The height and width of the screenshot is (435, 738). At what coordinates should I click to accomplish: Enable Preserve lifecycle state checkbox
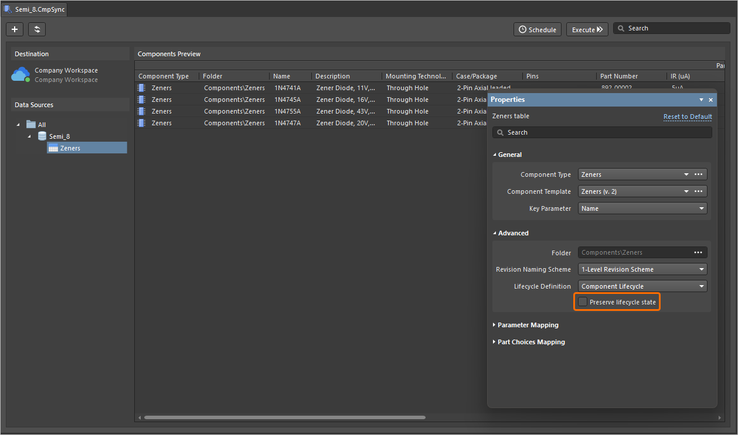click(583, 302)
